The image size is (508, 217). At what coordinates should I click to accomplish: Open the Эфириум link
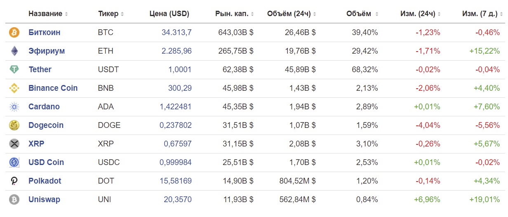[47, 51]
